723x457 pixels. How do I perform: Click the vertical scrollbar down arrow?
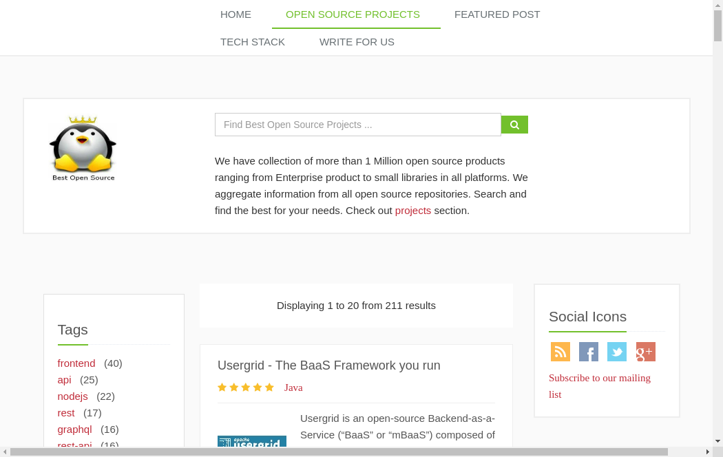coord(717,441)
